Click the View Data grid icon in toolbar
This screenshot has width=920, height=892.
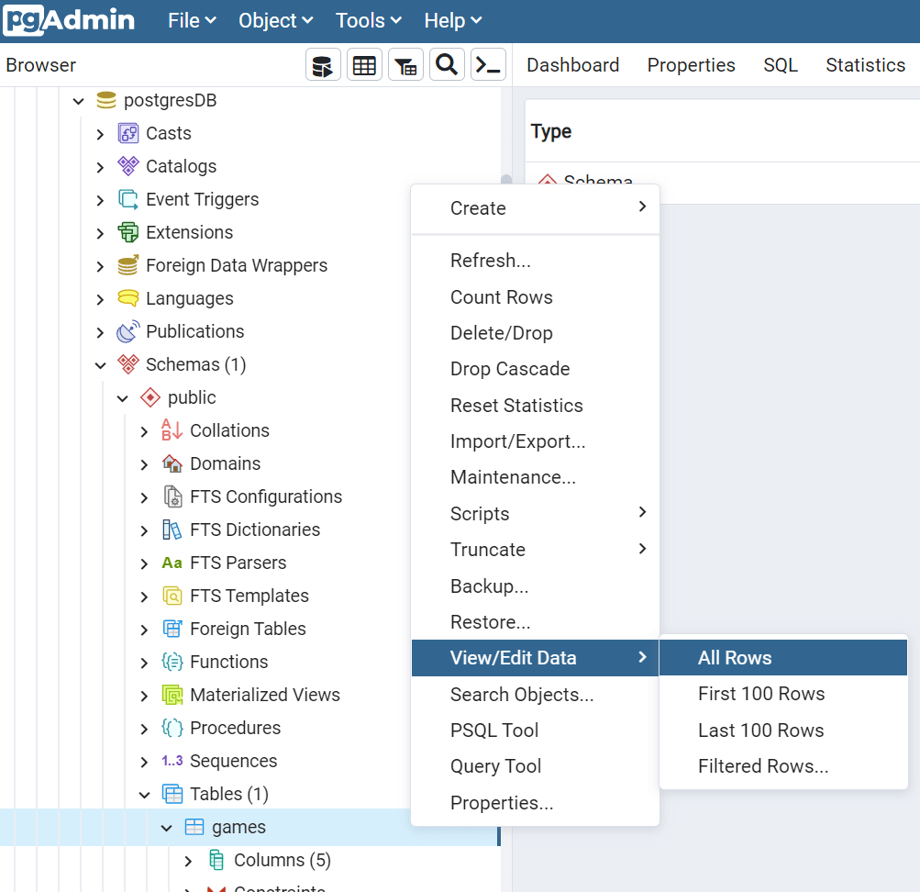point(364,64)
